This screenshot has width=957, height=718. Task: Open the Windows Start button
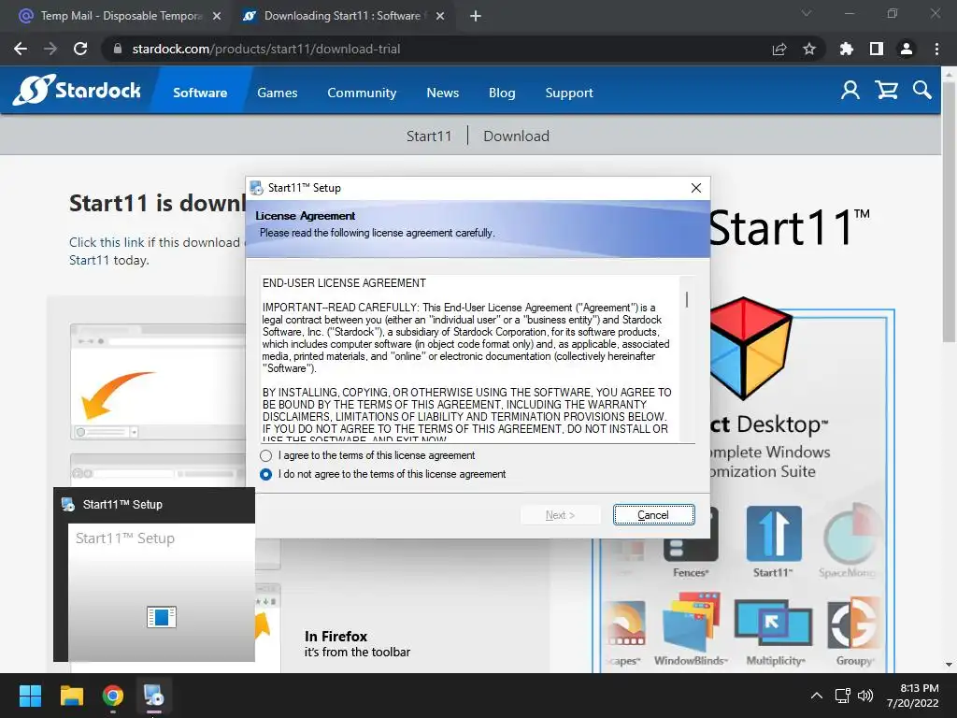pyautogui.click(x=30, y=696)
